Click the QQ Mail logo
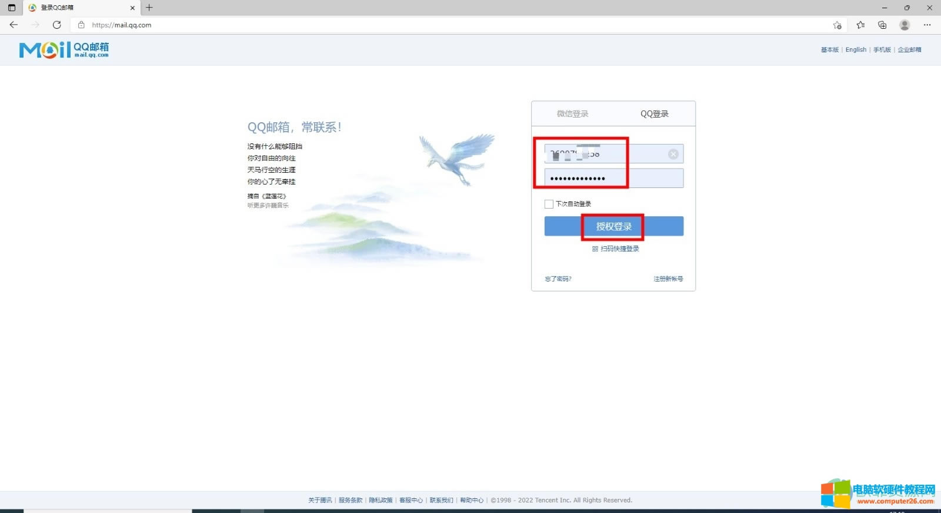This screenshot has width=941, height=513. pyautogui.click(x=64, y=50)
